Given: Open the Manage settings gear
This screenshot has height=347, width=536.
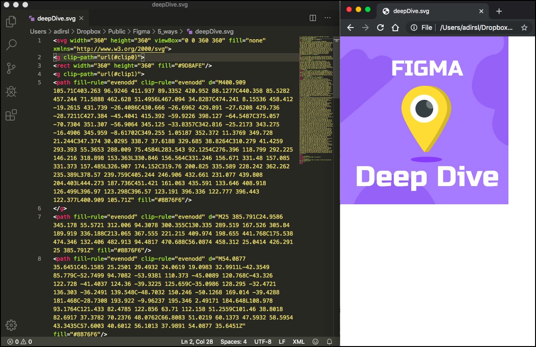Looking at the screenshot, I should click(10, 325).
